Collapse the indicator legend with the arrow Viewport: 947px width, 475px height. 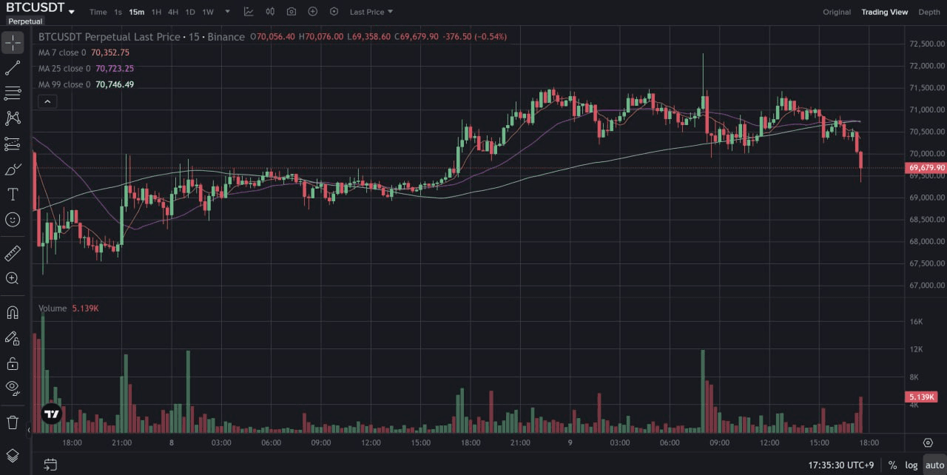point(47,101)
